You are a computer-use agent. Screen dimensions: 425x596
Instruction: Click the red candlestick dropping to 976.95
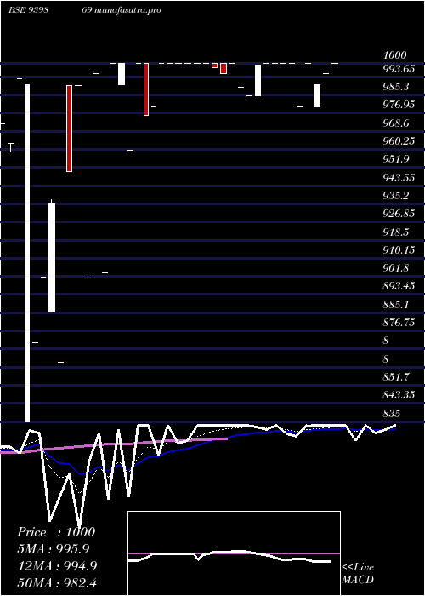pyautogui.click(x=146, y=89)
